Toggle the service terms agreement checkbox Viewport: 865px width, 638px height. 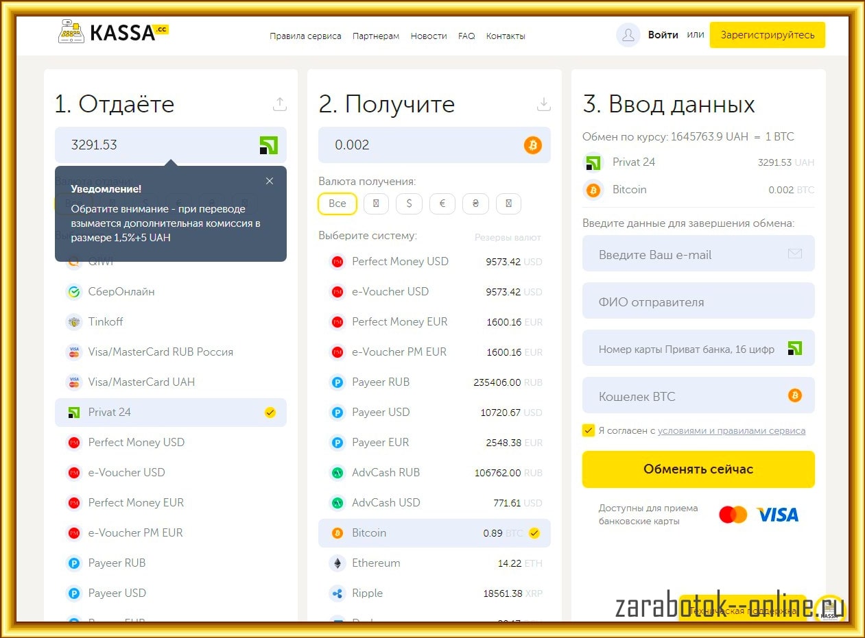(x=589, y=430)
